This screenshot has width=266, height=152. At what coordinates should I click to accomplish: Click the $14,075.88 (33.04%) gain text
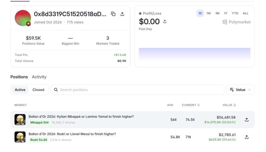pos(220,122)
